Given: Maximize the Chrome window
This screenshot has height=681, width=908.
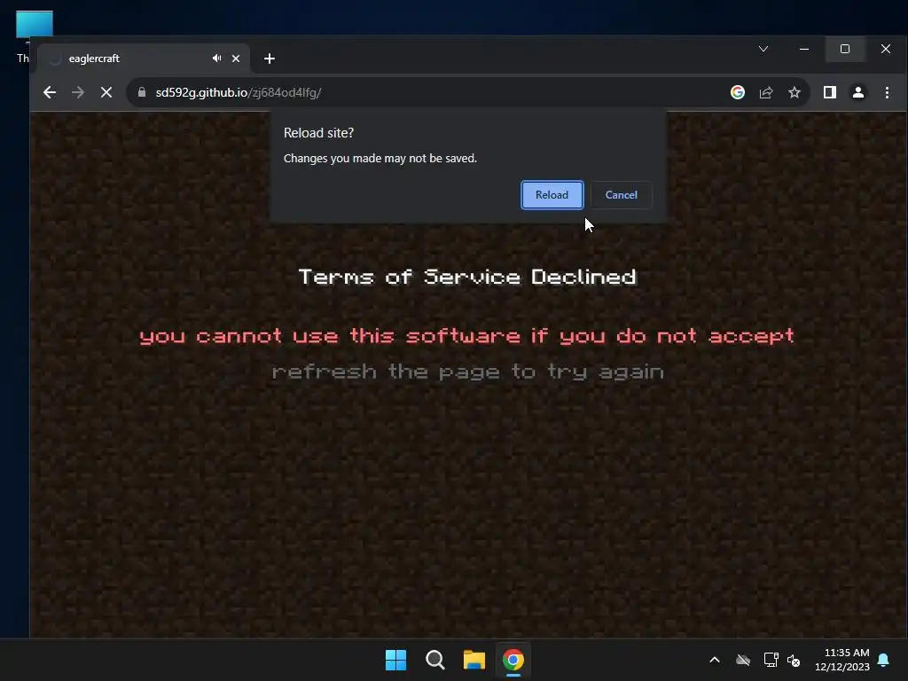Looking at the screenshot, I should pyautogui.click(x=845, y=50).
